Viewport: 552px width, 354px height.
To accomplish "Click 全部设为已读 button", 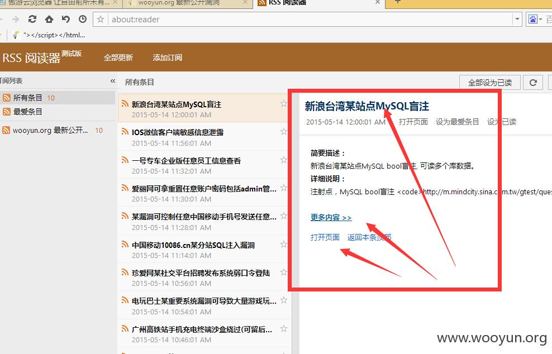I will [x=489, y=83].
